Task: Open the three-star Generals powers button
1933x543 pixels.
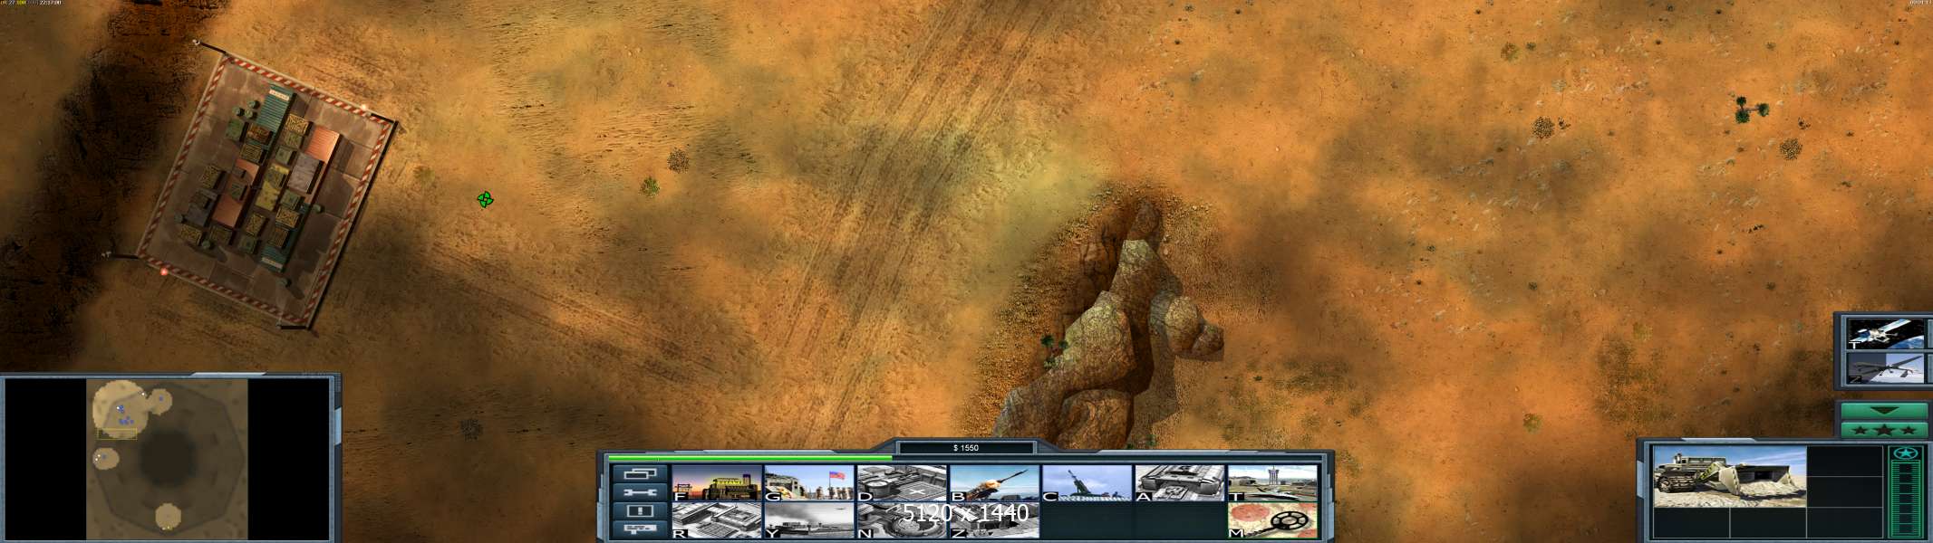Action: 1885,431
